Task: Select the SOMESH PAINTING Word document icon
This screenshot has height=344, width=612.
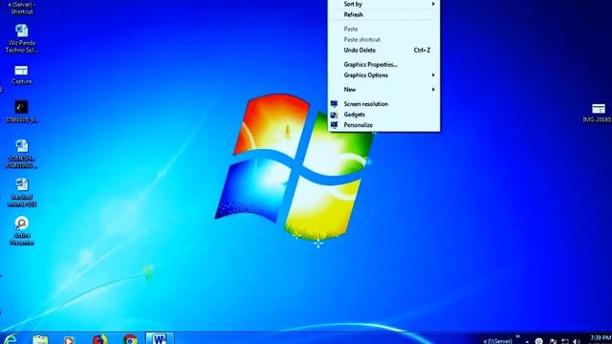Action: coord(22,146)
